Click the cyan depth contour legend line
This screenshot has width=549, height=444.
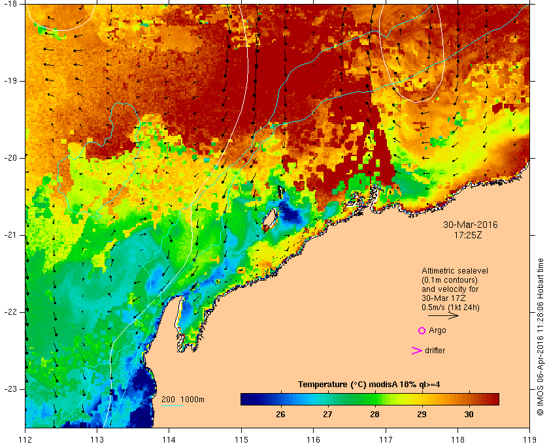[173, 406]
